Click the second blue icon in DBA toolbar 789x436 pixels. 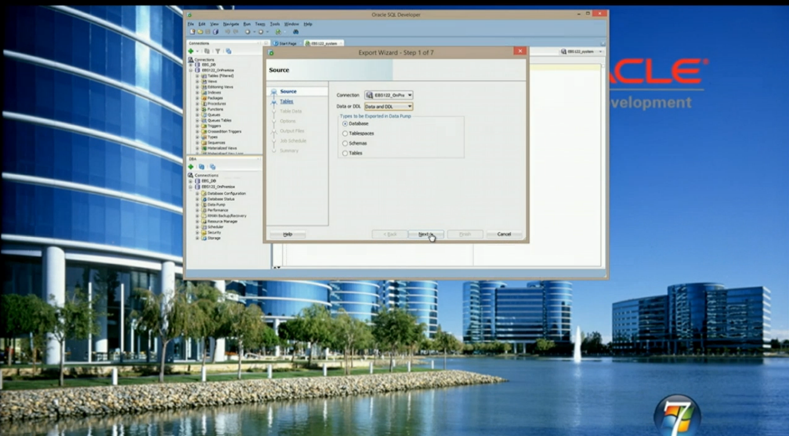coord(213,166)
